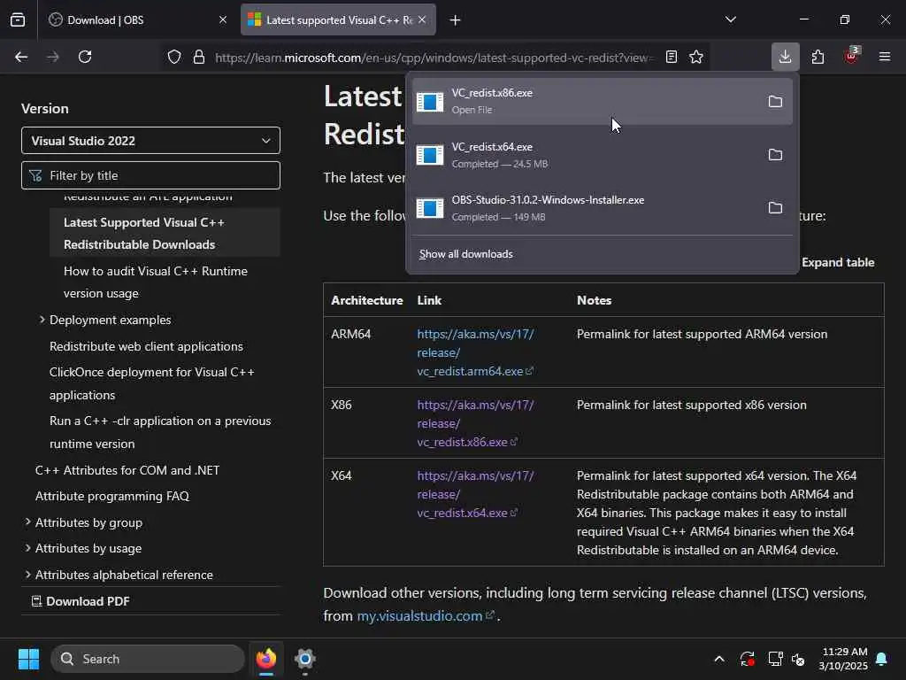Image resolution: width=906 pixels, height=680 pixels.
Task: Show VC_redist.x86.exe in its folder
Action: click(x=775, y=102)
